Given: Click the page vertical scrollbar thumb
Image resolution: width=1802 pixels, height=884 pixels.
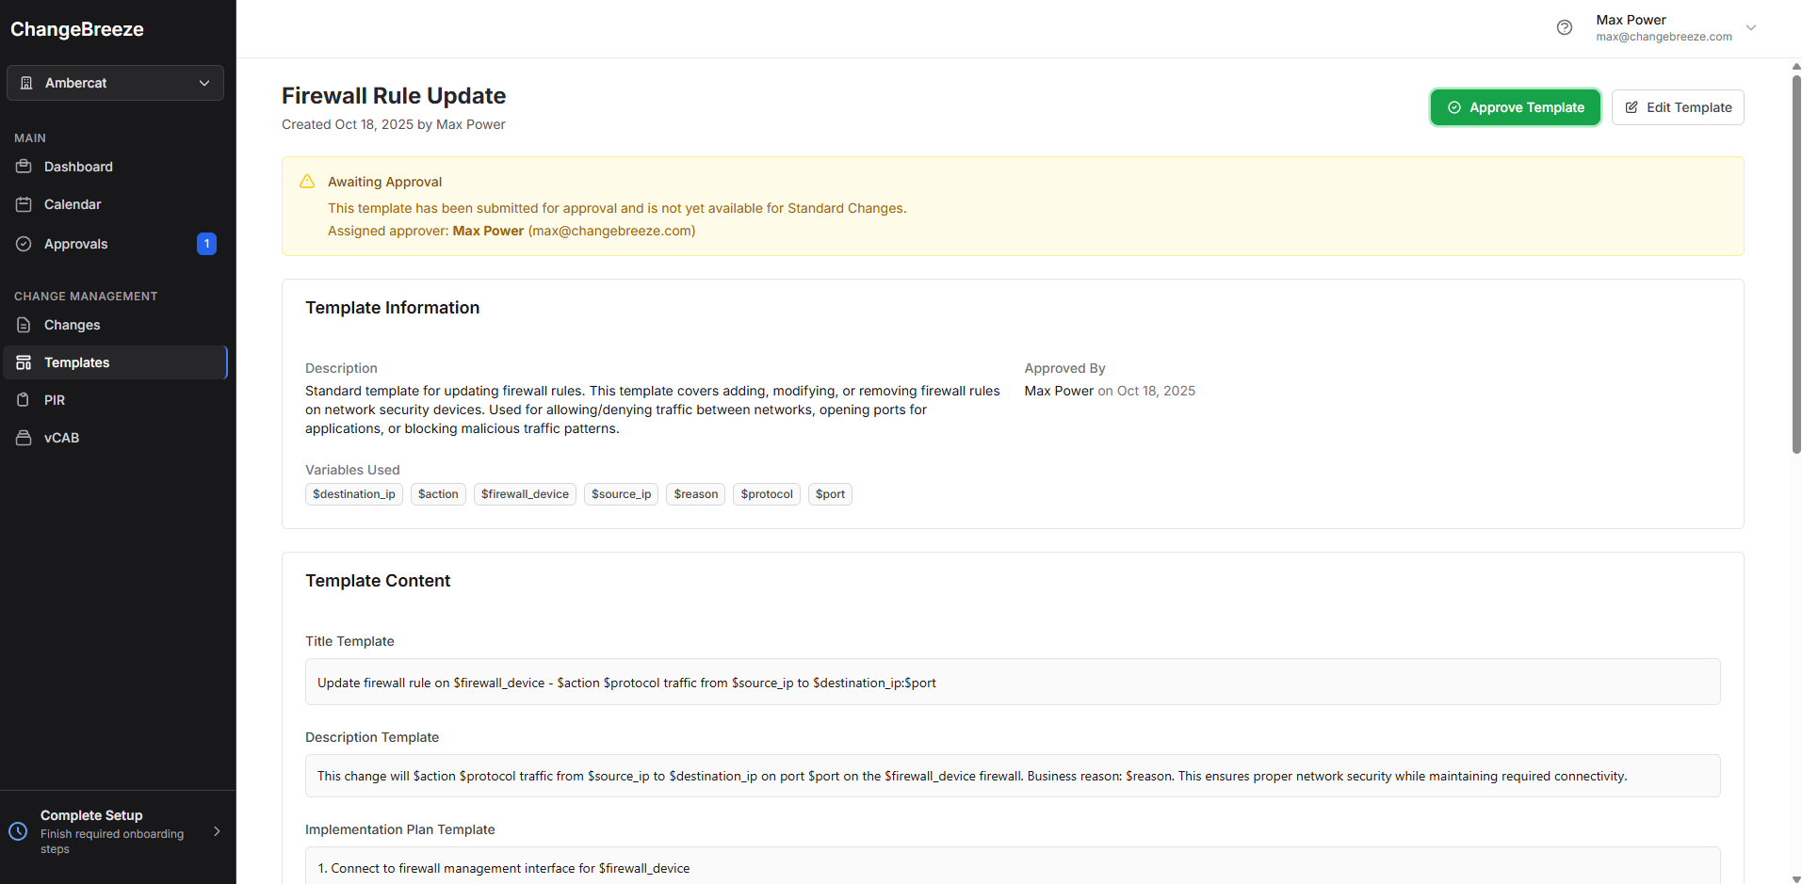Looking at the screenshot, I should tap(1795, 264).
